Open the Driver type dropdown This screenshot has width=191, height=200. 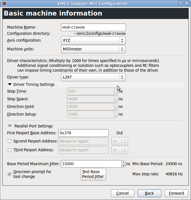click(x=93, y=77)
